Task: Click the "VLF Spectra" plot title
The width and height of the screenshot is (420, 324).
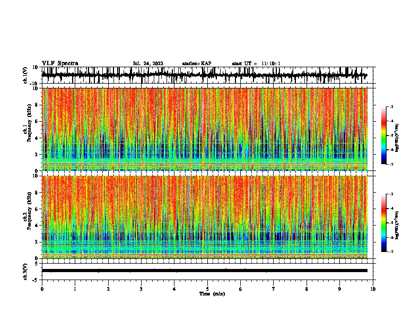Action: tap(60, 64)
